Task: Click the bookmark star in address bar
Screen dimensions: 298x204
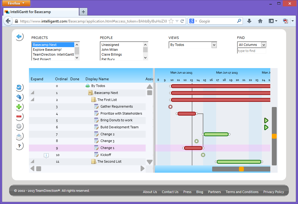Action: point(171,21)
